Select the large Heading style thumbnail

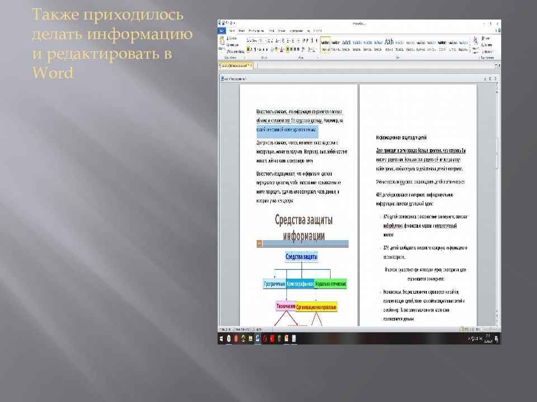pyautogui.click(x=389, y=44)
